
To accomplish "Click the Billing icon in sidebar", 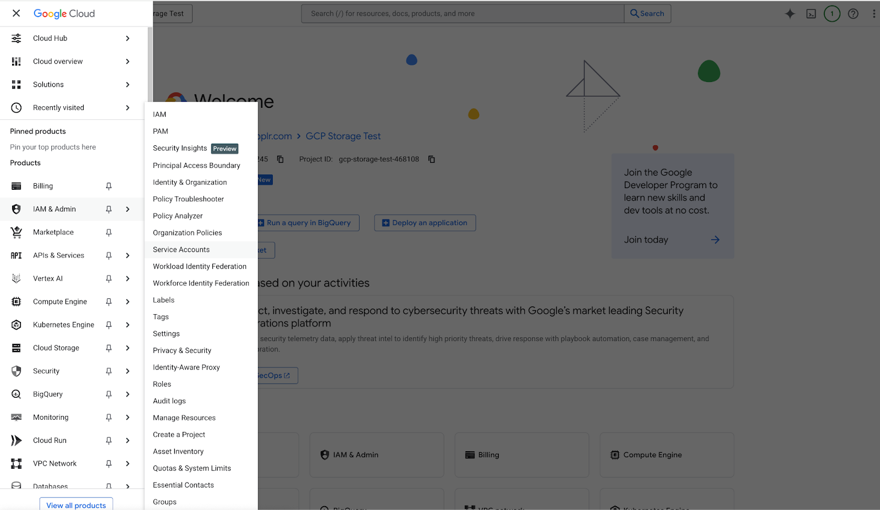I will click(x=16, y=186).
